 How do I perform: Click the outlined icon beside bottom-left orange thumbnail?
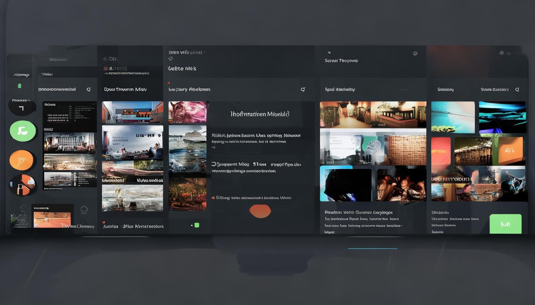click(84, 210)
